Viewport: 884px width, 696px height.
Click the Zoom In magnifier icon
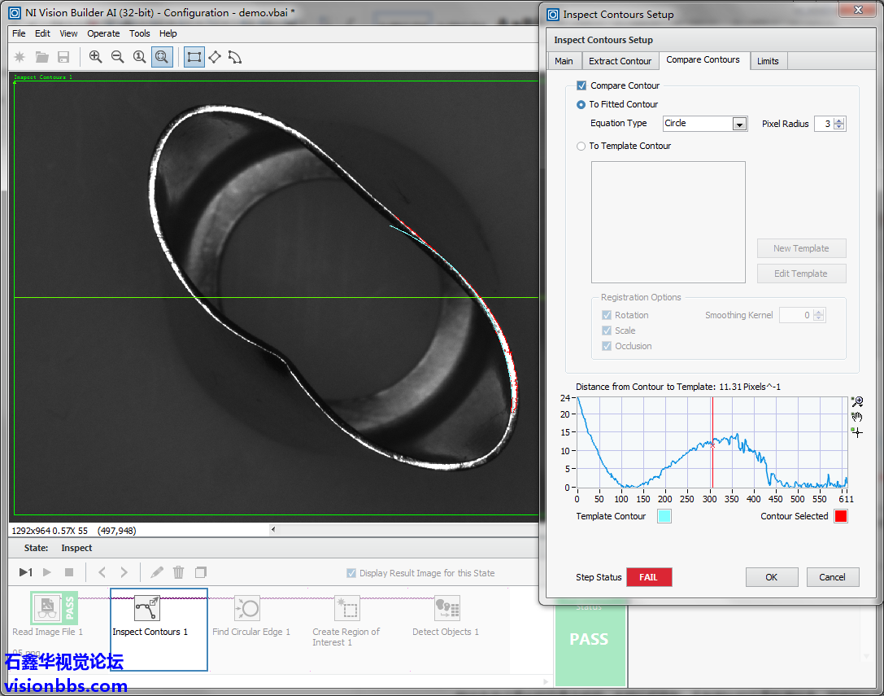96,57
